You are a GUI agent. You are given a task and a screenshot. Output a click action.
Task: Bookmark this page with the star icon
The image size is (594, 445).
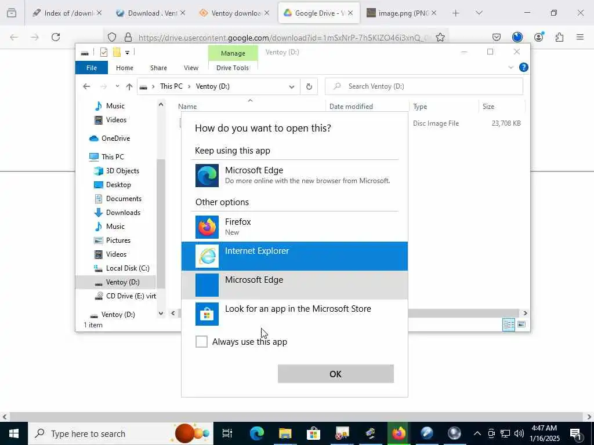(440, 37)
